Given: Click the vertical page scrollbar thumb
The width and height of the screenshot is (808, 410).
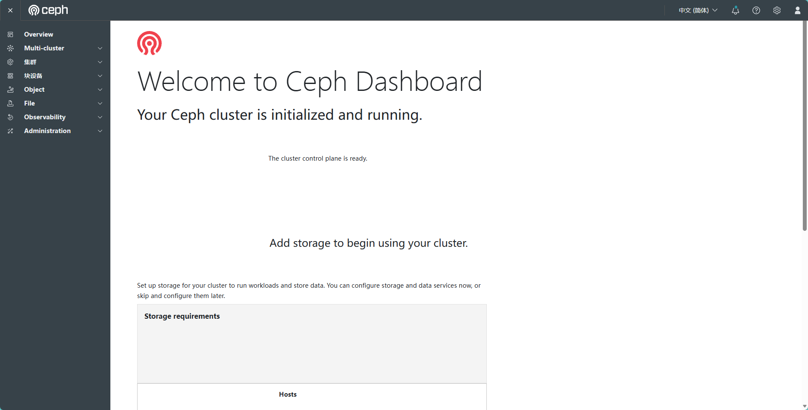Looking at the screenshot, I should click(805, 126).
